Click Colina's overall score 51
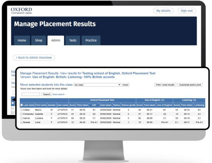 coord(72,110)
